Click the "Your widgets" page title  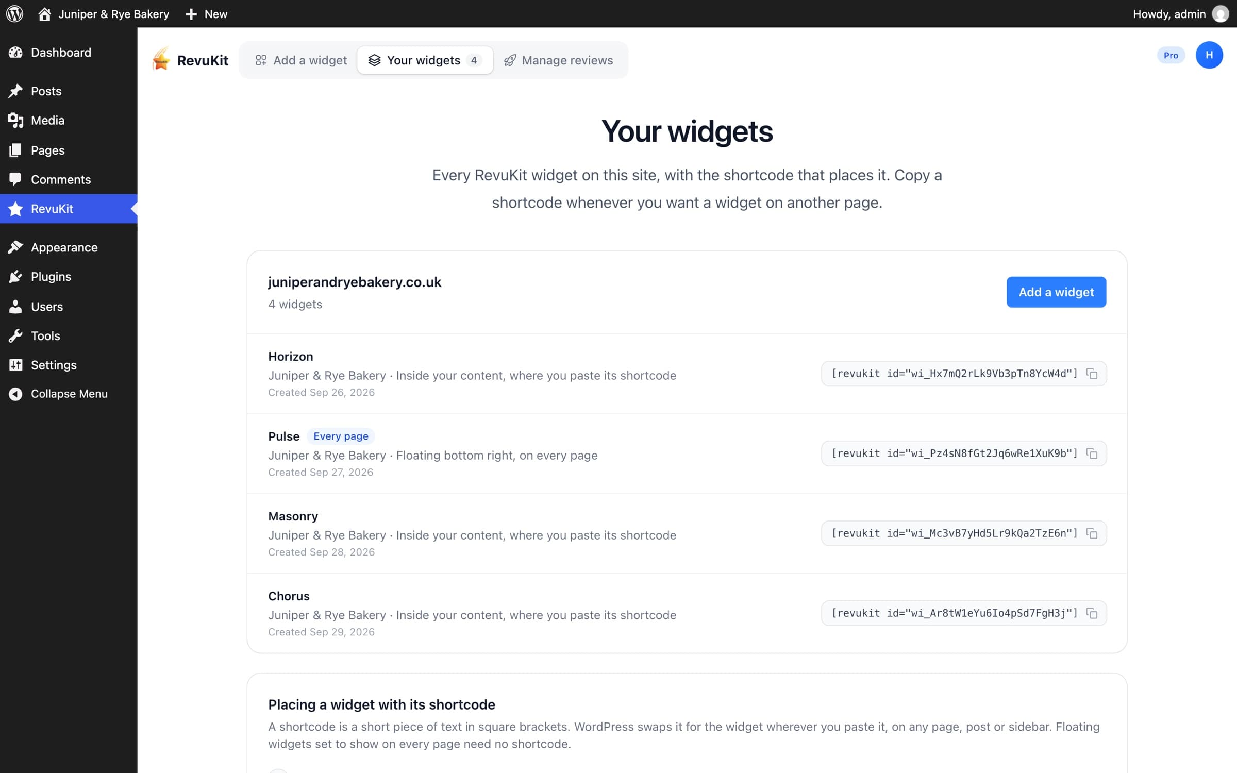(687, 131)
